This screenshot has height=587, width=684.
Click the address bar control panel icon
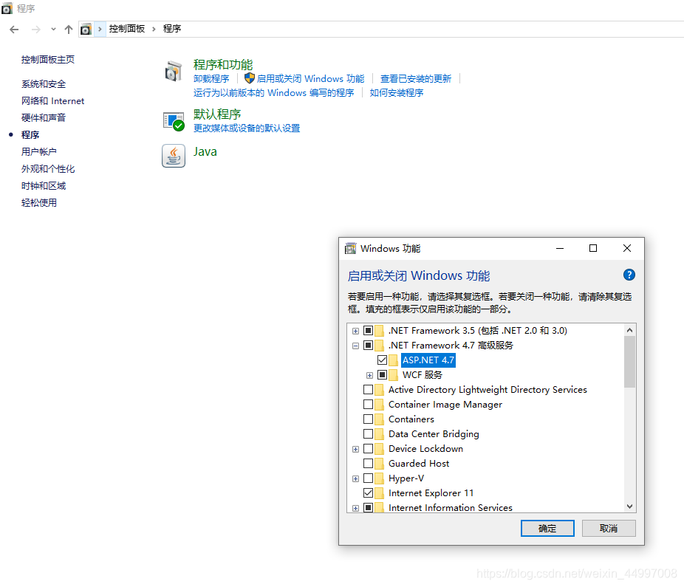click(86, 30)
